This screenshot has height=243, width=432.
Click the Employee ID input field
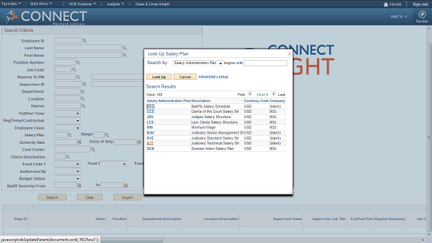pos(68,40)
